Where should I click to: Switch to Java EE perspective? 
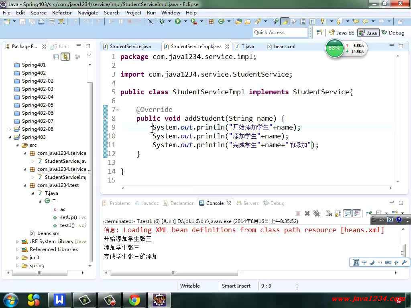tap(342, 33)
